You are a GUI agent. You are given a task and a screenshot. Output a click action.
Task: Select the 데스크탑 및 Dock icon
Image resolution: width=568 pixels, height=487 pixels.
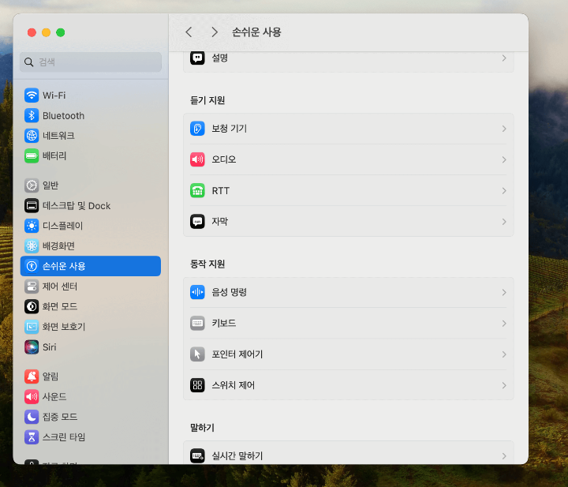[32, 206]
